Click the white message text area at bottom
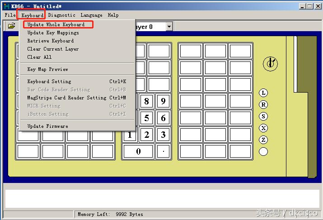 pos(161,198)
